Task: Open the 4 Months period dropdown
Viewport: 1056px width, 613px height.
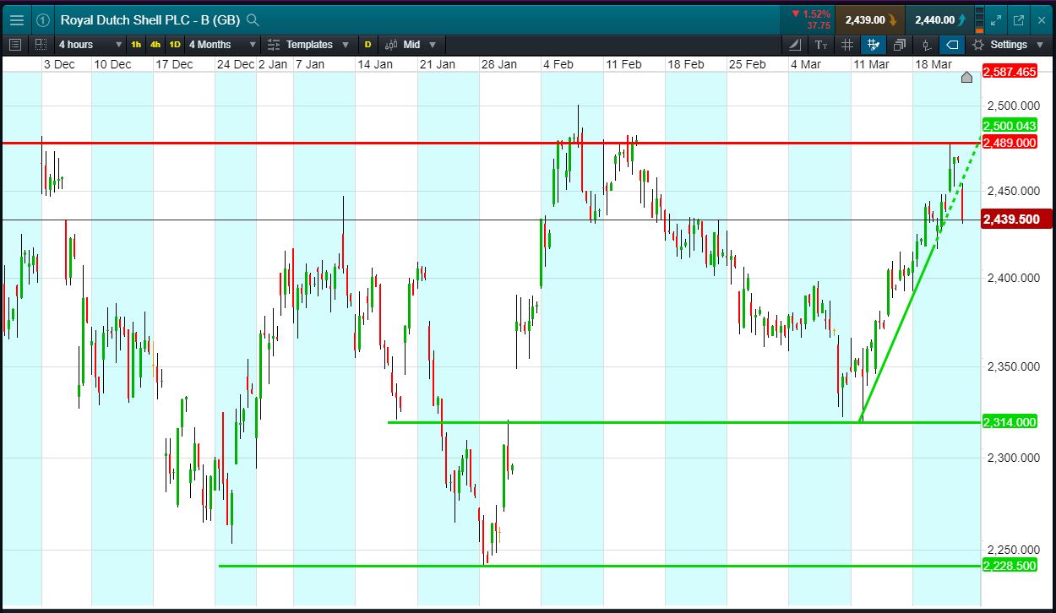Action: pos(220,44)
